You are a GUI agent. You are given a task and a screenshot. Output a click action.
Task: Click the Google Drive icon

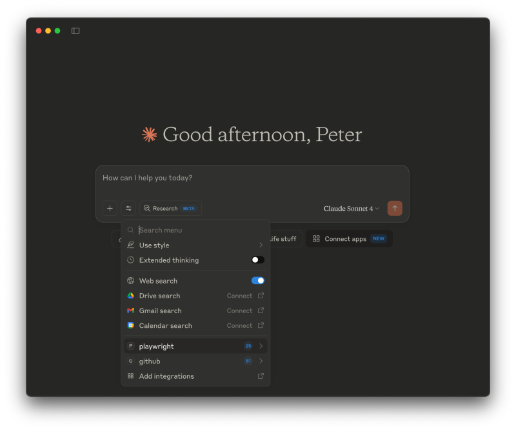click(x=131, y=296)
